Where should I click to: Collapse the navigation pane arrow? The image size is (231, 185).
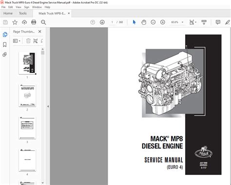pos(48,106)
